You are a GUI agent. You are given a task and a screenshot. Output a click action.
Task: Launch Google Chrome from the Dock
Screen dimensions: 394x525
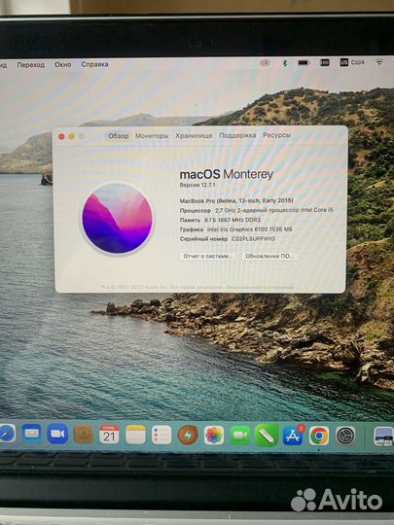click(x=319, y=436)
